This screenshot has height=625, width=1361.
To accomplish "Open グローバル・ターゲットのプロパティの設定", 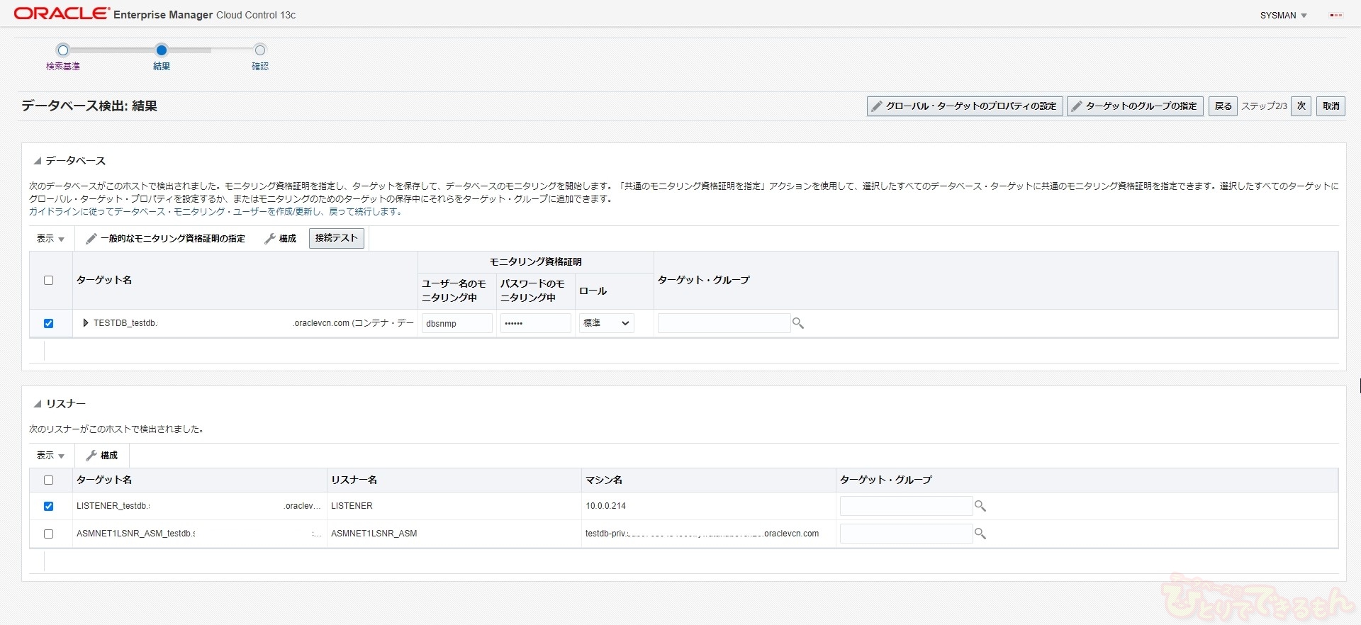I will coord(964,106).
